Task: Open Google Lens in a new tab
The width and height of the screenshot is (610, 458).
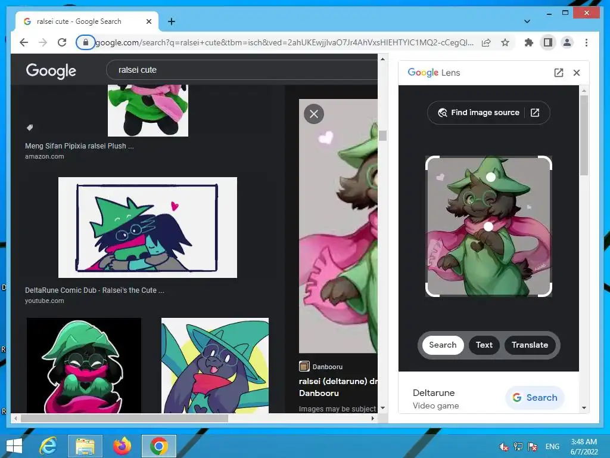Action: tap(559, 73)
